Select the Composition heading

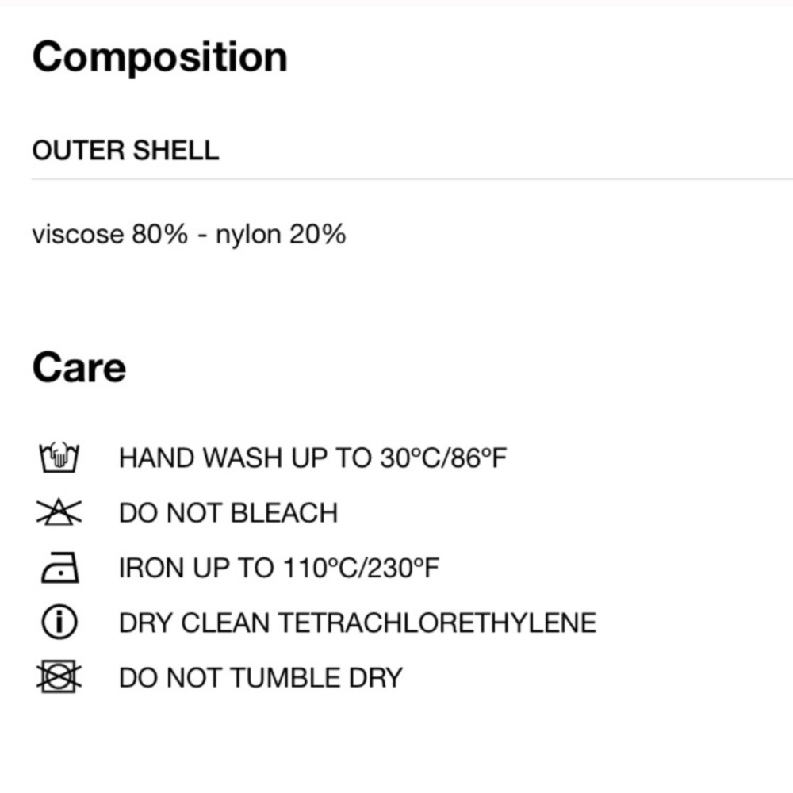coord(160,57)
